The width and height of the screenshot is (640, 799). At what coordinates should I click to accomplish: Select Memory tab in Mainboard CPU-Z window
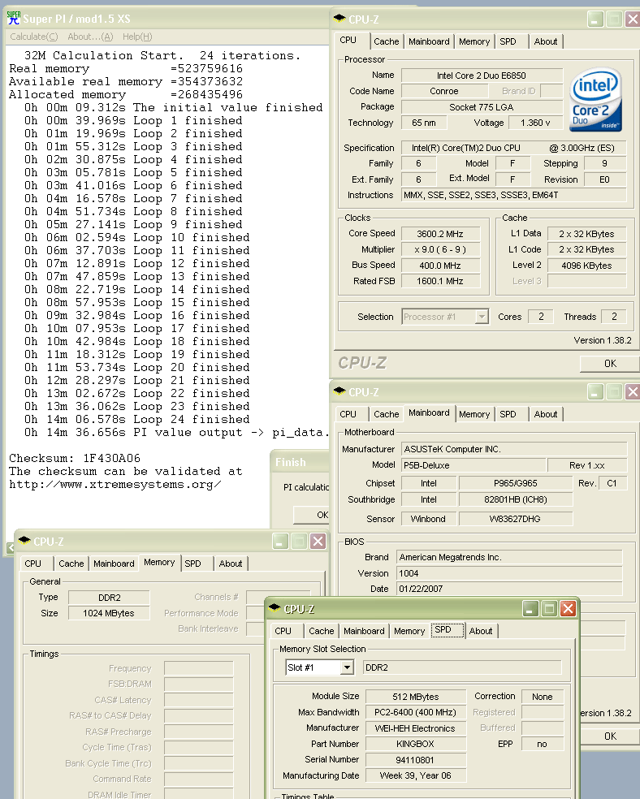(474, 414)
